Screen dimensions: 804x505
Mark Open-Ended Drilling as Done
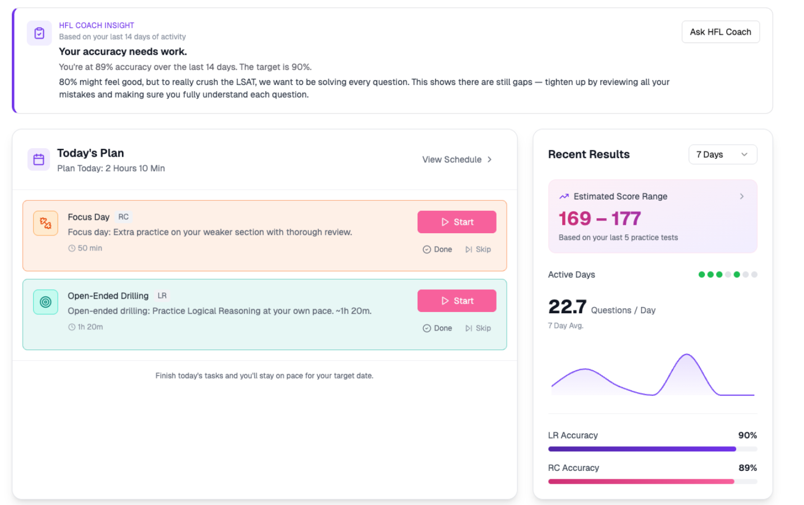pyautogui.click(x=437, y=328)
